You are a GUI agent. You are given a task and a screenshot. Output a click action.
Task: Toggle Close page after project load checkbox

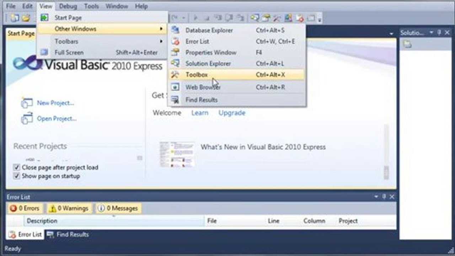[16, 167]
